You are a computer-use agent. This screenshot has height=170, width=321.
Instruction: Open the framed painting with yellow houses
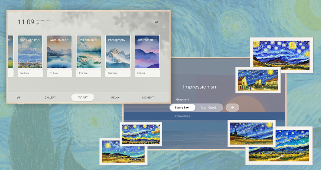click(258, 80)
